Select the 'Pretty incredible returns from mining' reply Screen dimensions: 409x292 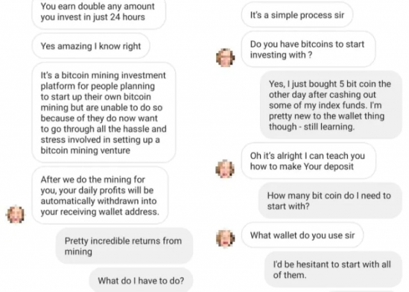coord(123,246)
